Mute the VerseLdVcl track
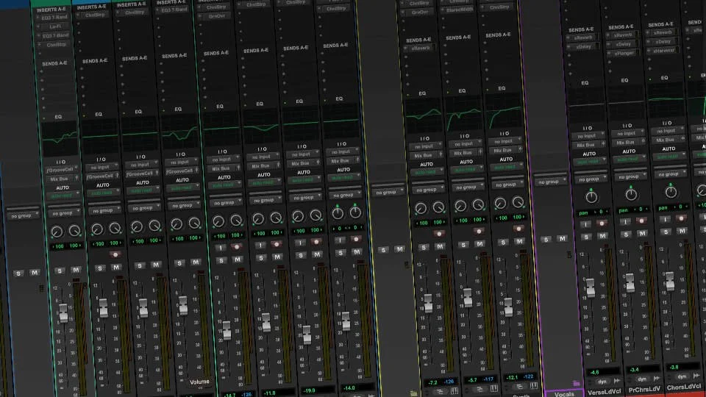 click(602, 235)
